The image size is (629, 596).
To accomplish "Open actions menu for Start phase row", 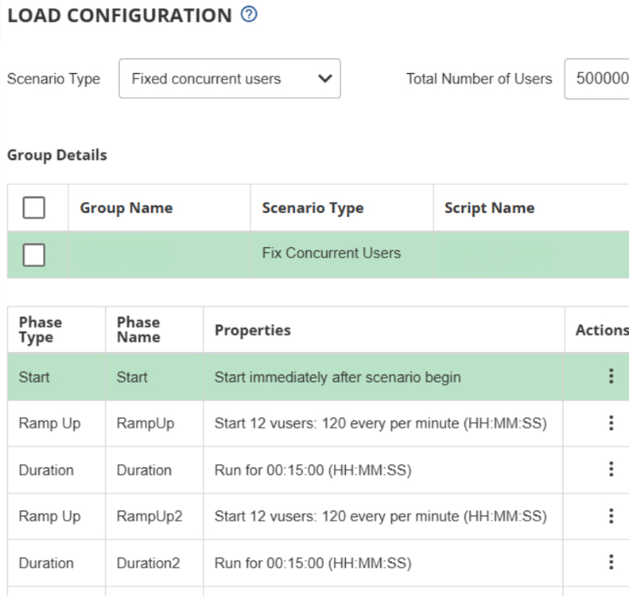I will [611, 376].
